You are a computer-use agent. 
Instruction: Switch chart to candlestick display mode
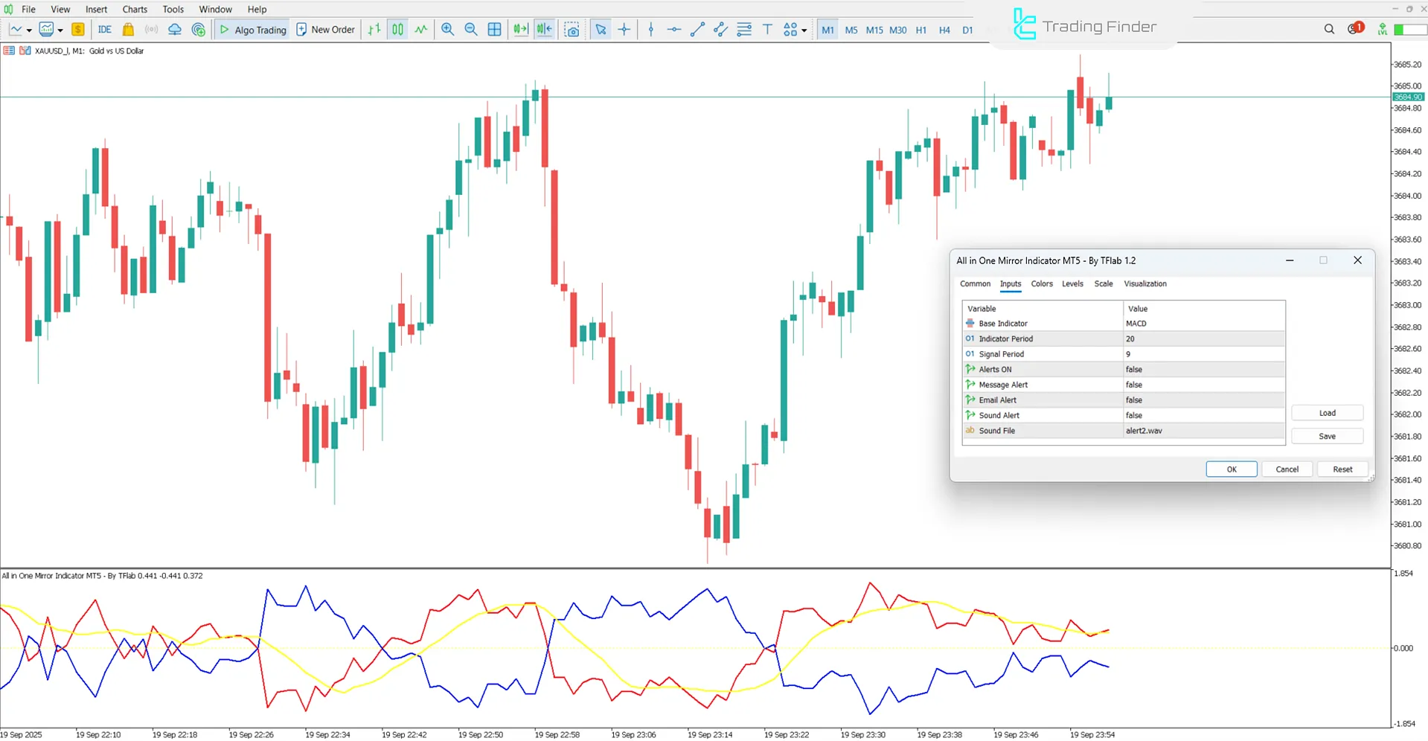point(397,29)
